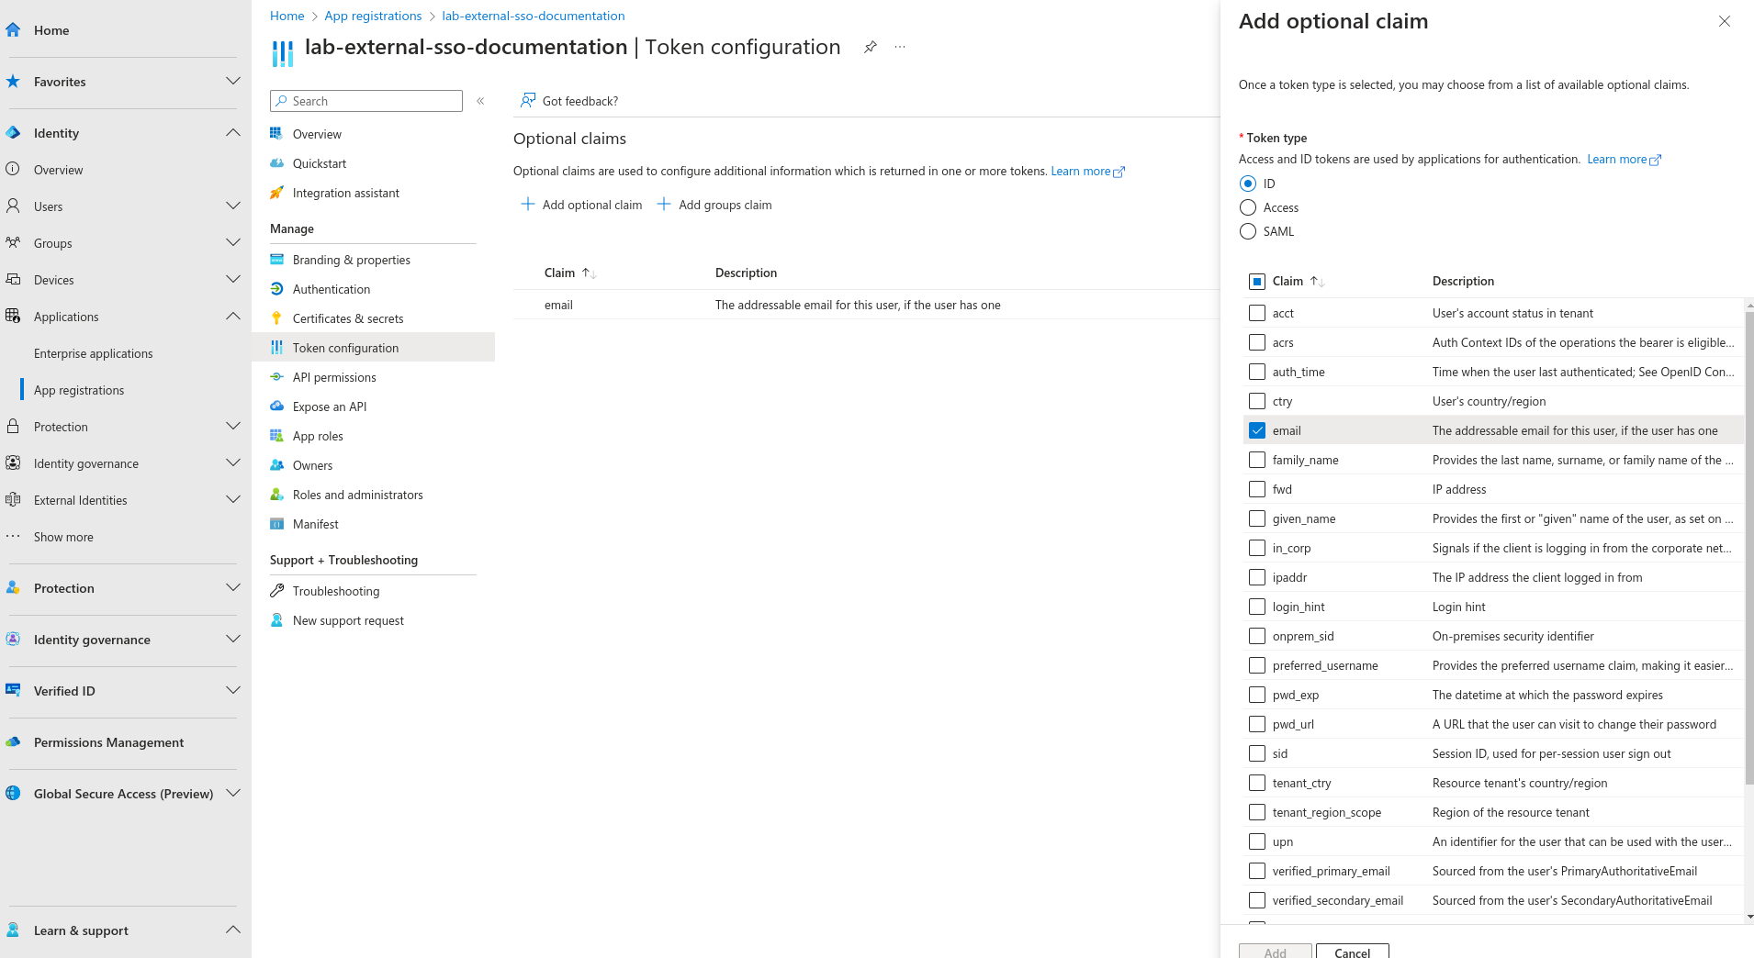The image size is (1754, 958).
Task: Expand the Users submenu chevron
Action: (x=233, y=206)
